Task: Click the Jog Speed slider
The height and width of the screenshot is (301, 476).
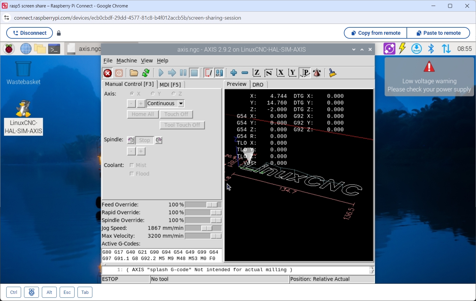Action: 203,228
